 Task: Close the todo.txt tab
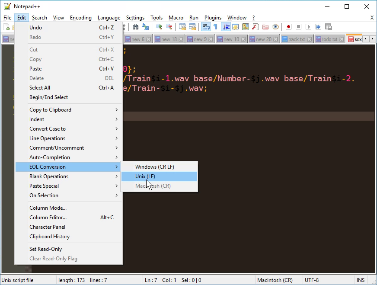tap(342, 39)
